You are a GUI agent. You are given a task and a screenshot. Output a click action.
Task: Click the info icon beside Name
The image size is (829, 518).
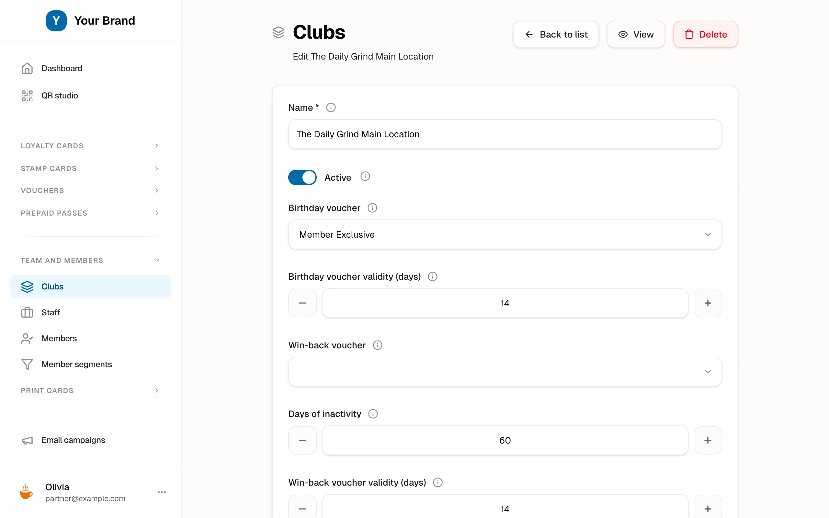331,107
